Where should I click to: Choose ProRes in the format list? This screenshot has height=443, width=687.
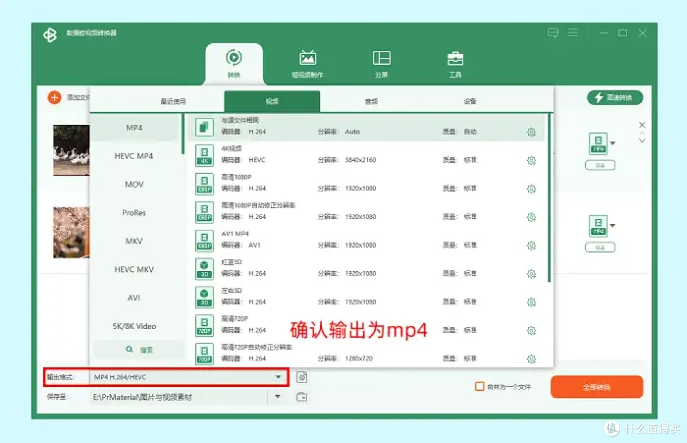[134, 213]
